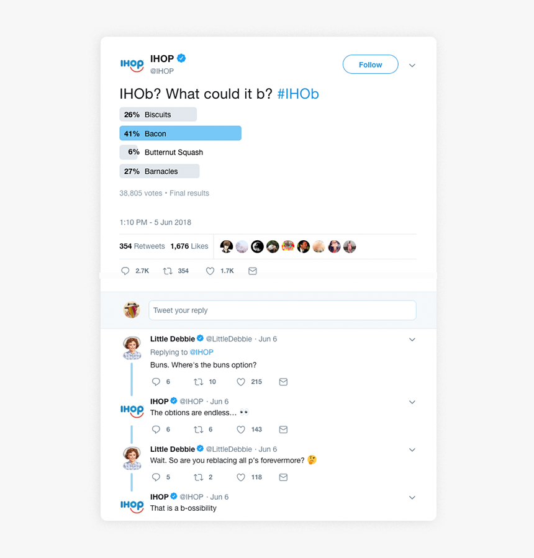
Task: Select the Barnacles poll option
Action: (159, 171)
